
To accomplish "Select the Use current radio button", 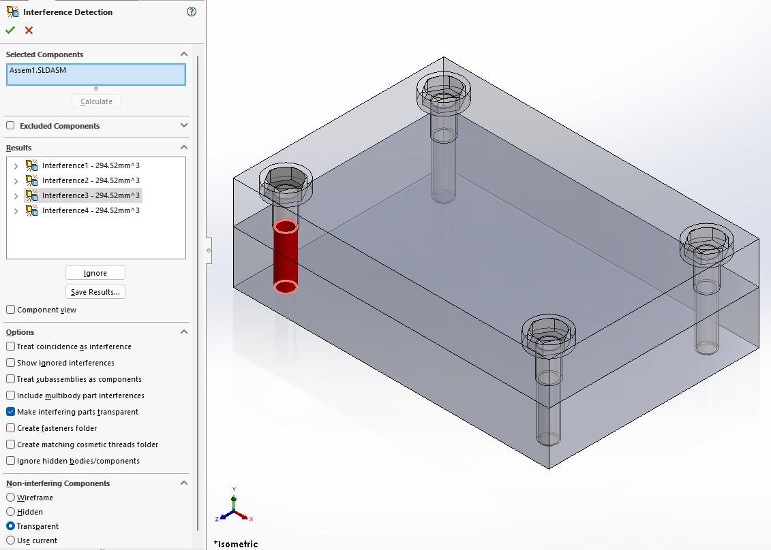I will point(10,540).
